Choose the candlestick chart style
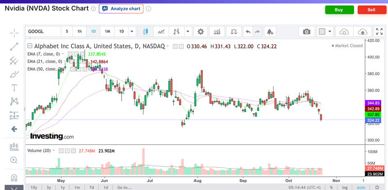 [145, 32]
